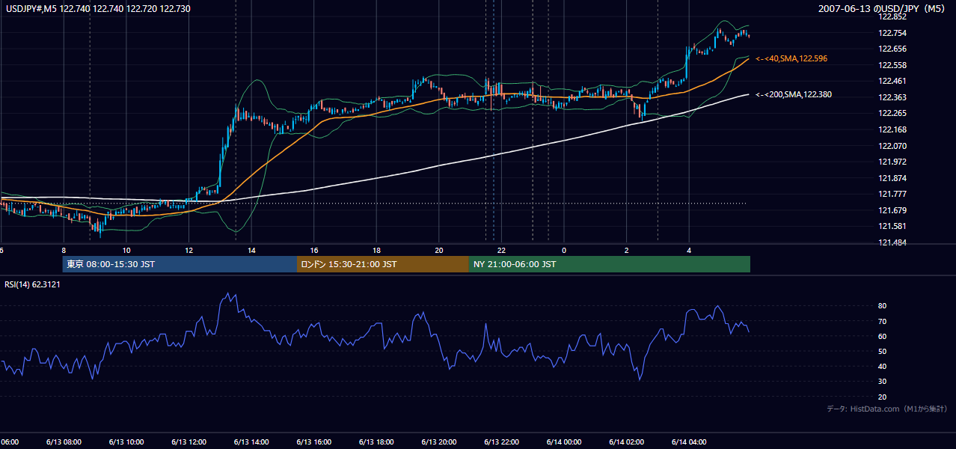Select the 40 SMA 122.596 label
Screen dimensions: 956x449
pyautogui.click(x=791, y=58)
